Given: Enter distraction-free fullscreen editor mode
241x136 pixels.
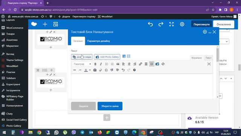Looking at the screenshot, I should coord(209,64).
